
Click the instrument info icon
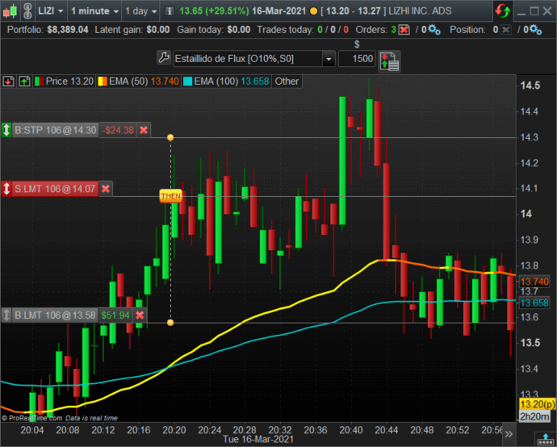pyautogui.click(x=170, y=11)
